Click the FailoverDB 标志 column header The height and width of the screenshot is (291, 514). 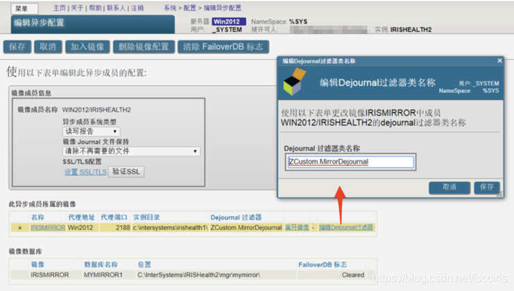pos(323,265)
